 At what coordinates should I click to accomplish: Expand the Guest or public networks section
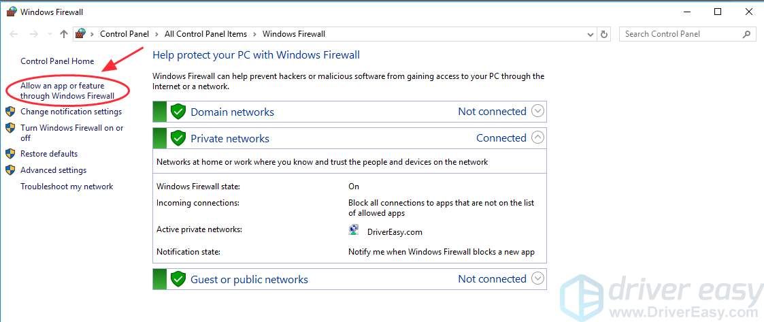pyautogui.click(x=537, y=278)
